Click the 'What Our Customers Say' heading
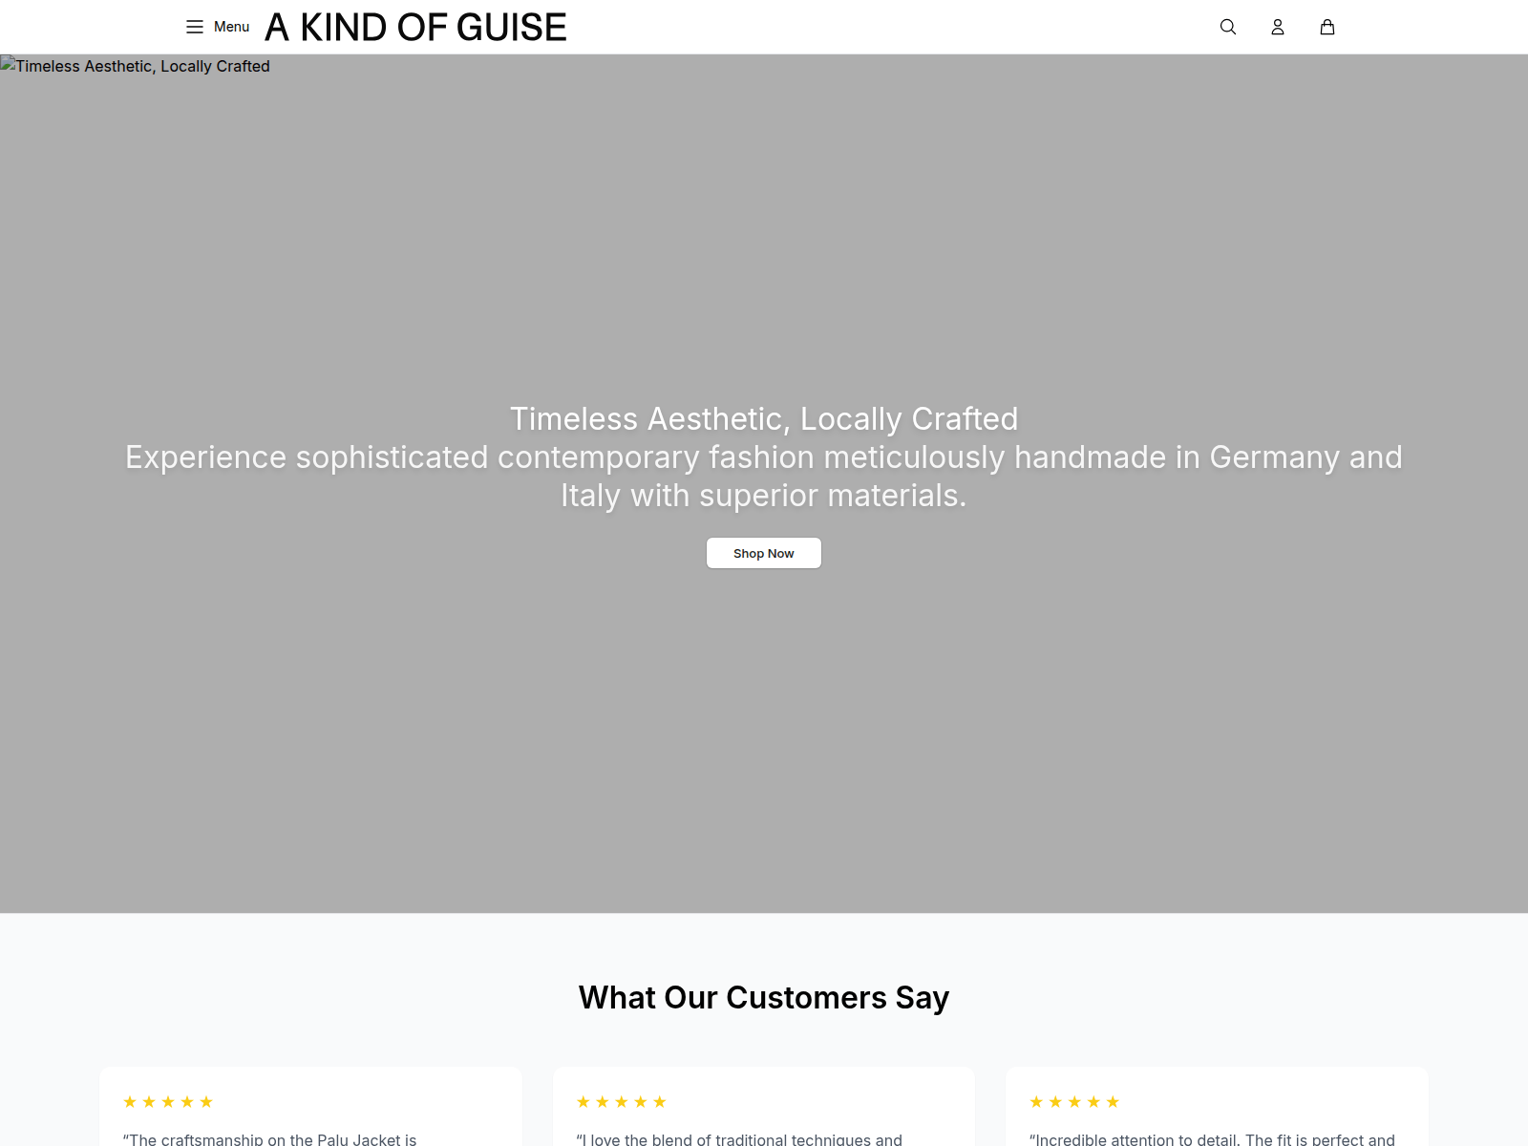 pos(764,997)
